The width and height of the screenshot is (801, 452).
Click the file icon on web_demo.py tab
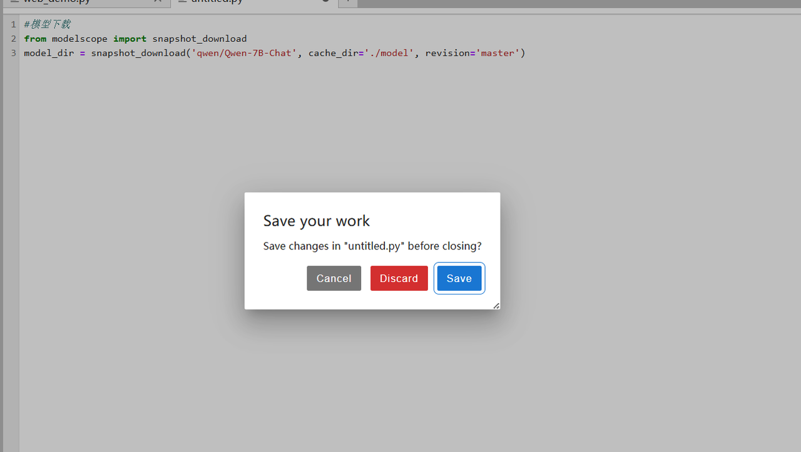(x=14, y=2)
